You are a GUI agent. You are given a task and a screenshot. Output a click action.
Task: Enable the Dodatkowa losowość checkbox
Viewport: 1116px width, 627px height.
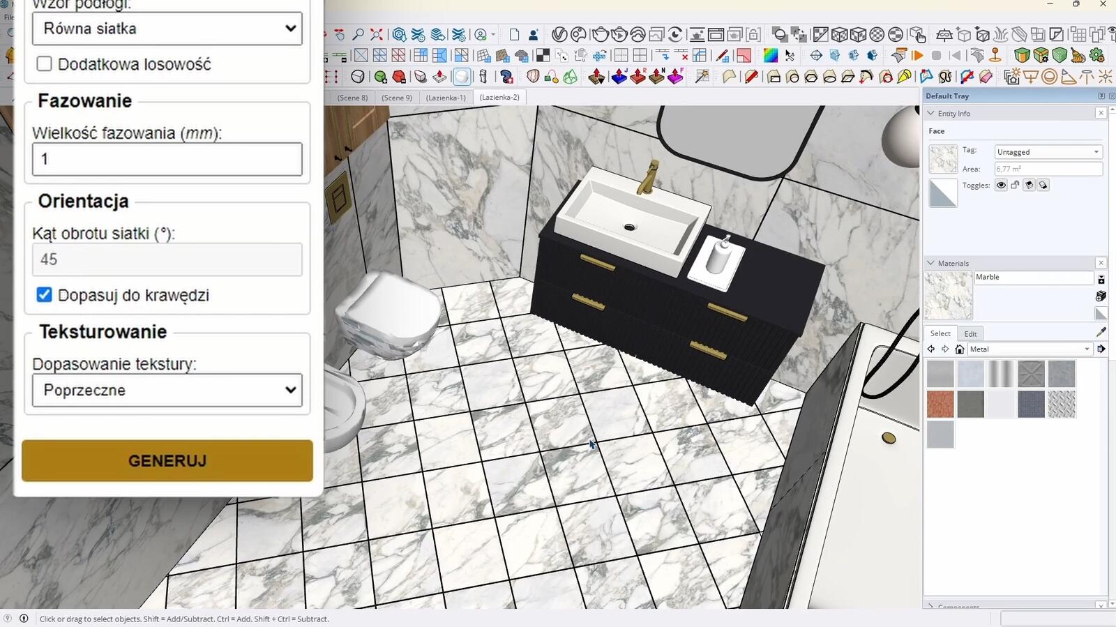point(45,64)
